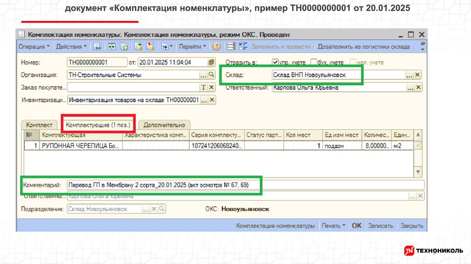Click the find-in-list toolbar icon

click(97, 46)
